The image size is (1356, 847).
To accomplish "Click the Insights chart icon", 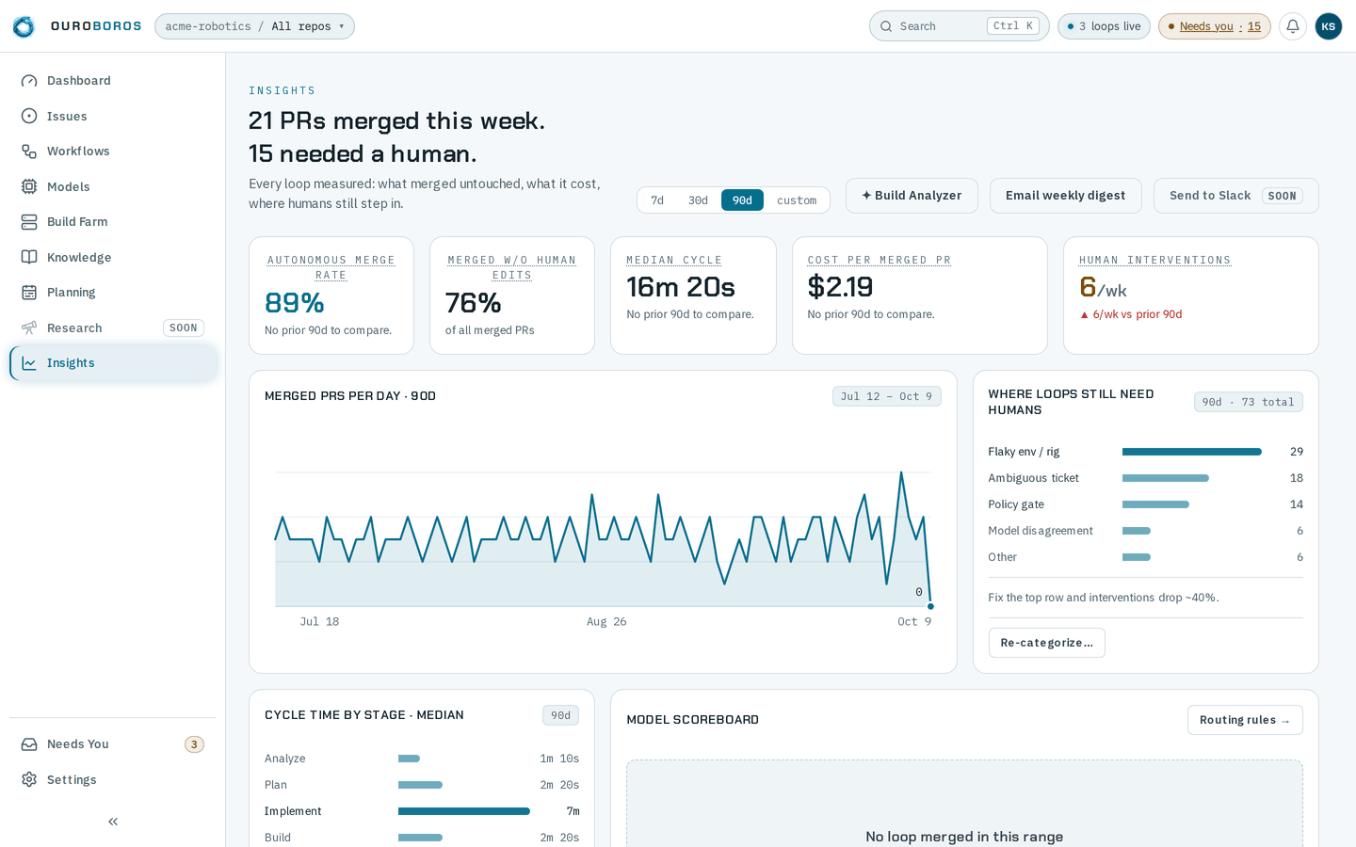I will coord(29,363).
